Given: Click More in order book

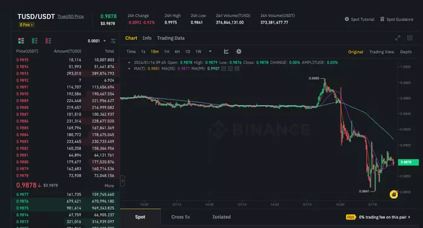Looking at the screenshot, I should (109, 186).
